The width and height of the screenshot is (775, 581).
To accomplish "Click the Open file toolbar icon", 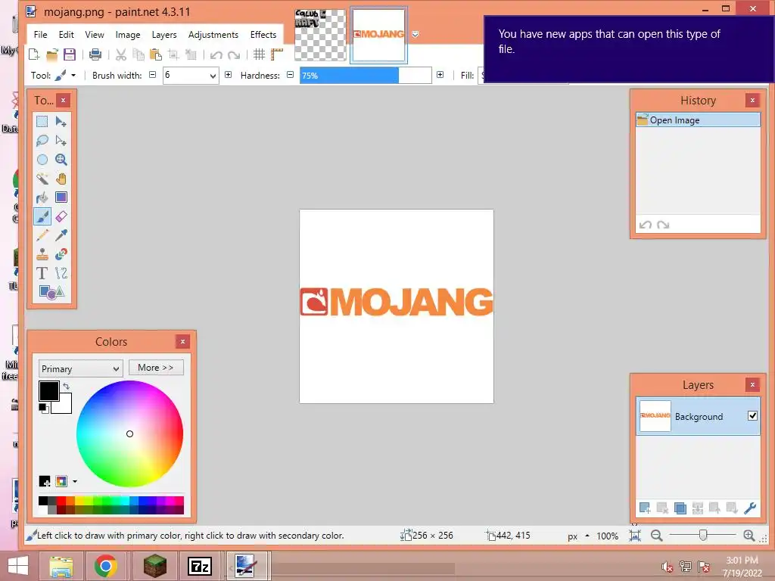I will click(x=52, y=54).
